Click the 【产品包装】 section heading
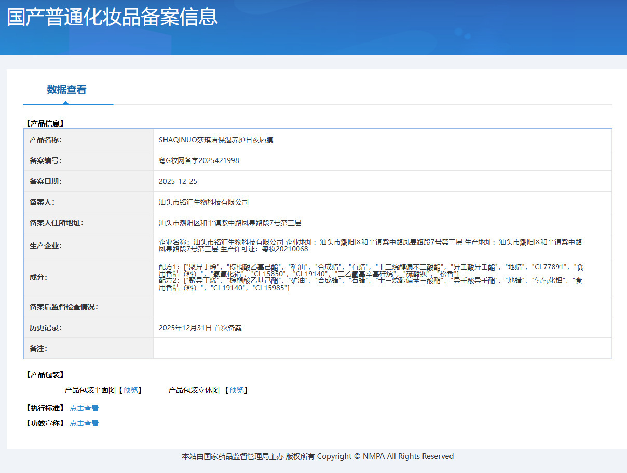The image size is (627, 473). tap(44, 375)
